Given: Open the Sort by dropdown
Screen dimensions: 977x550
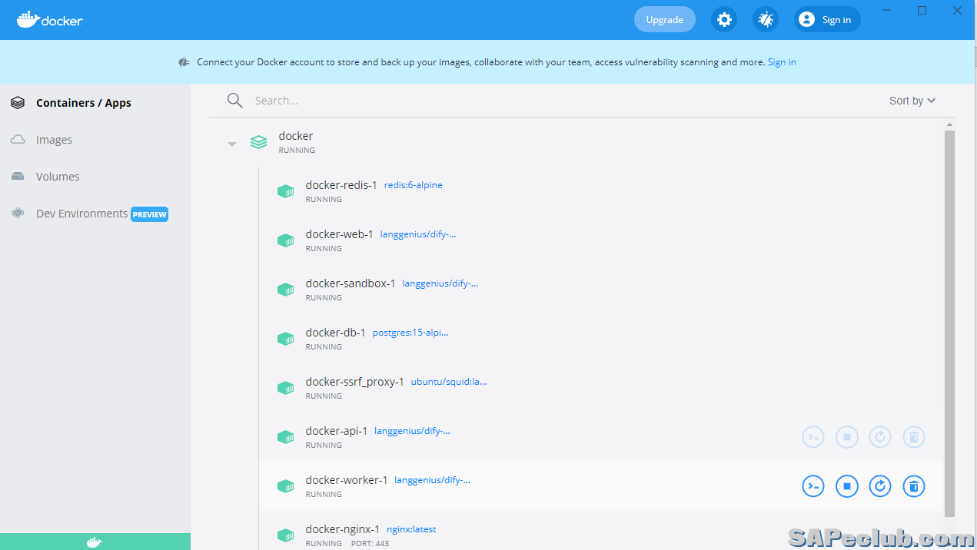Looking at the screenshot, I should coord(912,101).
